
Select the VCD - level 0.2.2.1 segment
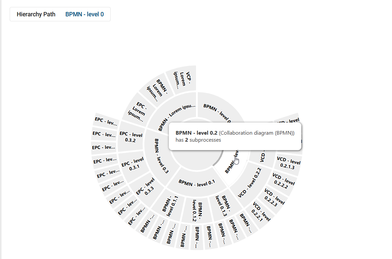(261, 211)
